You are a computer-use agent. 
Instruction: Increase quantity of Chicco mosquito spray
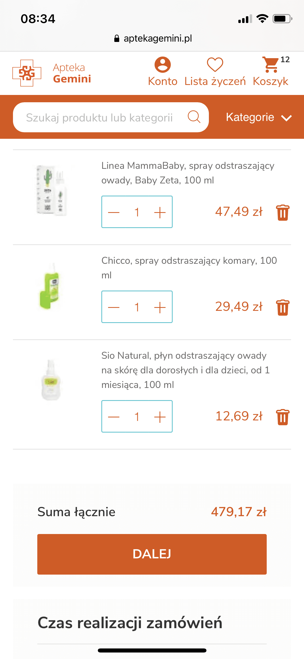tap(160, 307)
